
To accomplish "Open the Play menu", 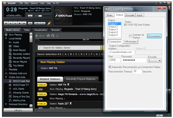I will (x=27, y=3).
